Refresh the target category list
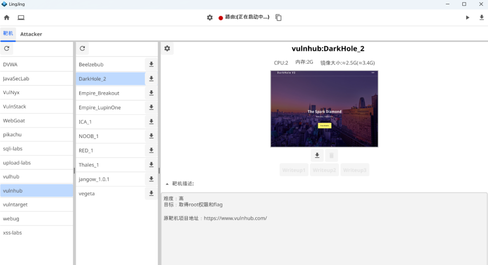Screen dimensions: 488x265 click(x=7, y=49)
